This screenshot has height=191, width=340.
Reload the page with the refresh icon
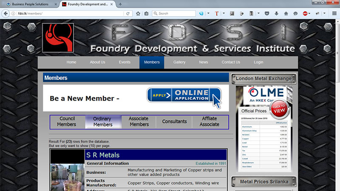click(x=128, y=14)
